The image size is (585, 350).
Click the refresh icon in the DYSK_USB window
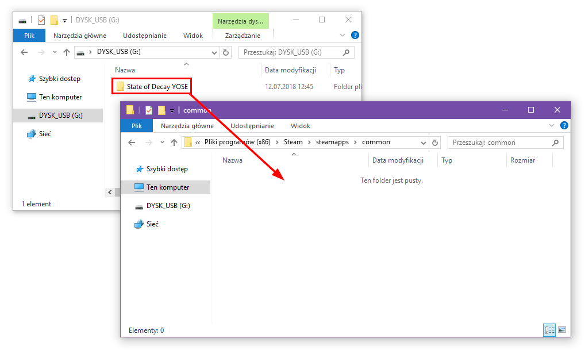tap(226, 52)
